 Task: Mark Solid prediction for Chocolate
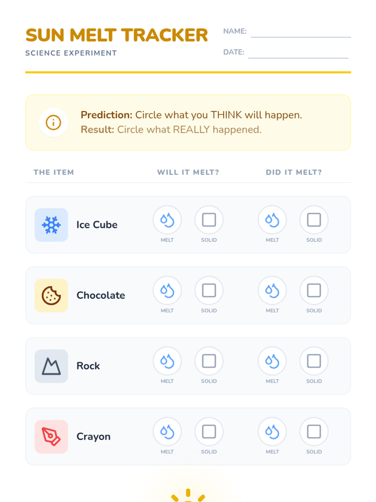click(x=209, y=291)
